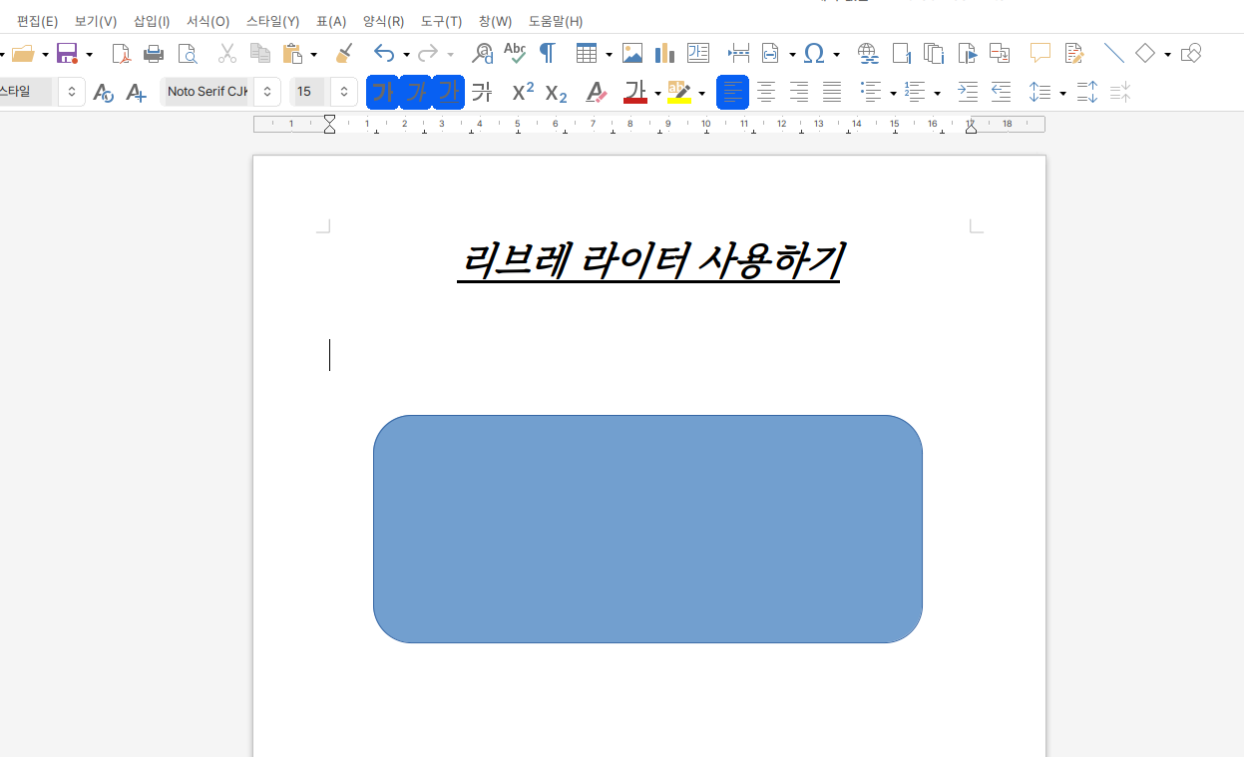Click the Insert Chart icon

664,53
